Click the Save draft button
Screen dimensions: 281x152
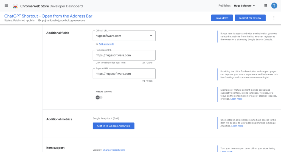click(222, 18)
